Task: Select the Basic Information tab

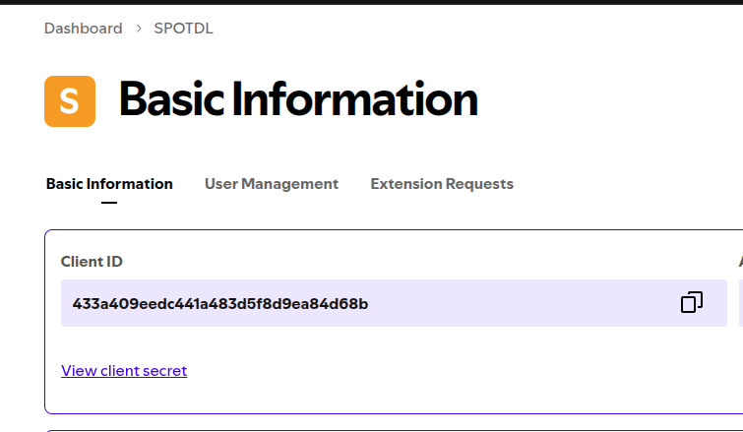Action: click(109, 184)
